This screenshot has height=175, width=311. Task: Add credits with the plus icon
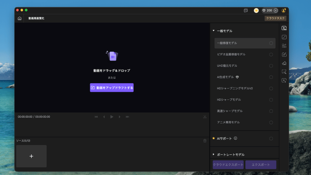(x=276, y=10)
